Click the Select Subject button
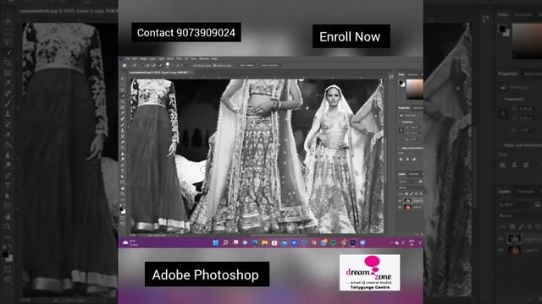 tap(246, 65)
